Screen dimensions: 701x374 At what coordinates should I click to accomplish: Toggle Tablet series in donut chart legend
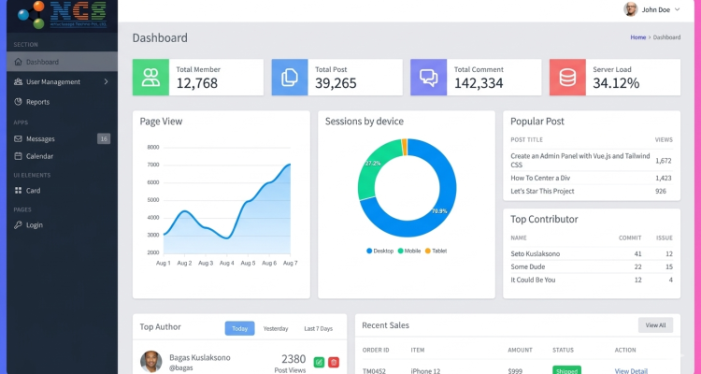pos(436,251)
